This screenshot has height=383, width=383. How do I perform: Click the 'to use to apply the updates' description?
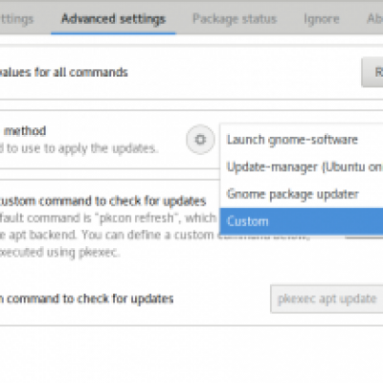(x=79, y=148)
